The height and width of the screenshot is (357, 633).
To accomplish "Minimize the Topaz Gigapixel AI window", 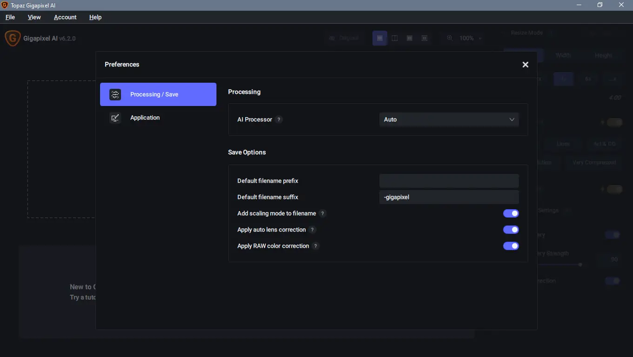I will (x=579, y=5).
